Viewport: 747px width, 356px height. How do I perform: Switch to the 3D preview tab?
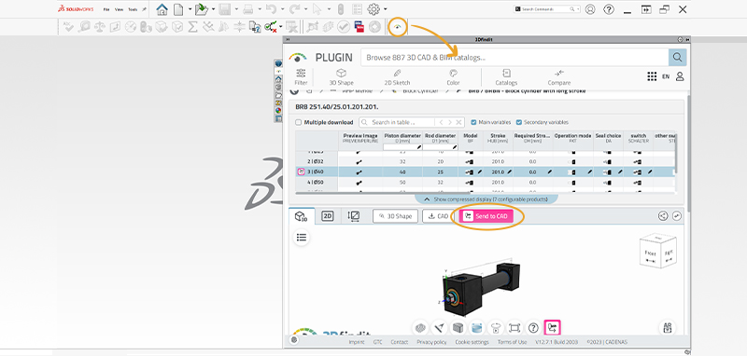[x=302, y=216]
